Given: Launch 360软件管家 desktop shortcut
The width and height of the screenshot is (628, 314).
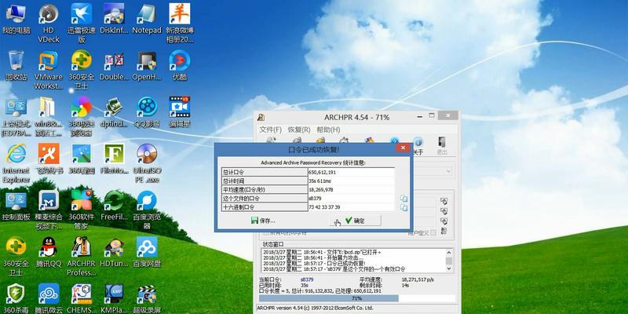Looking at the screenshot, I should tap(82, 210).
